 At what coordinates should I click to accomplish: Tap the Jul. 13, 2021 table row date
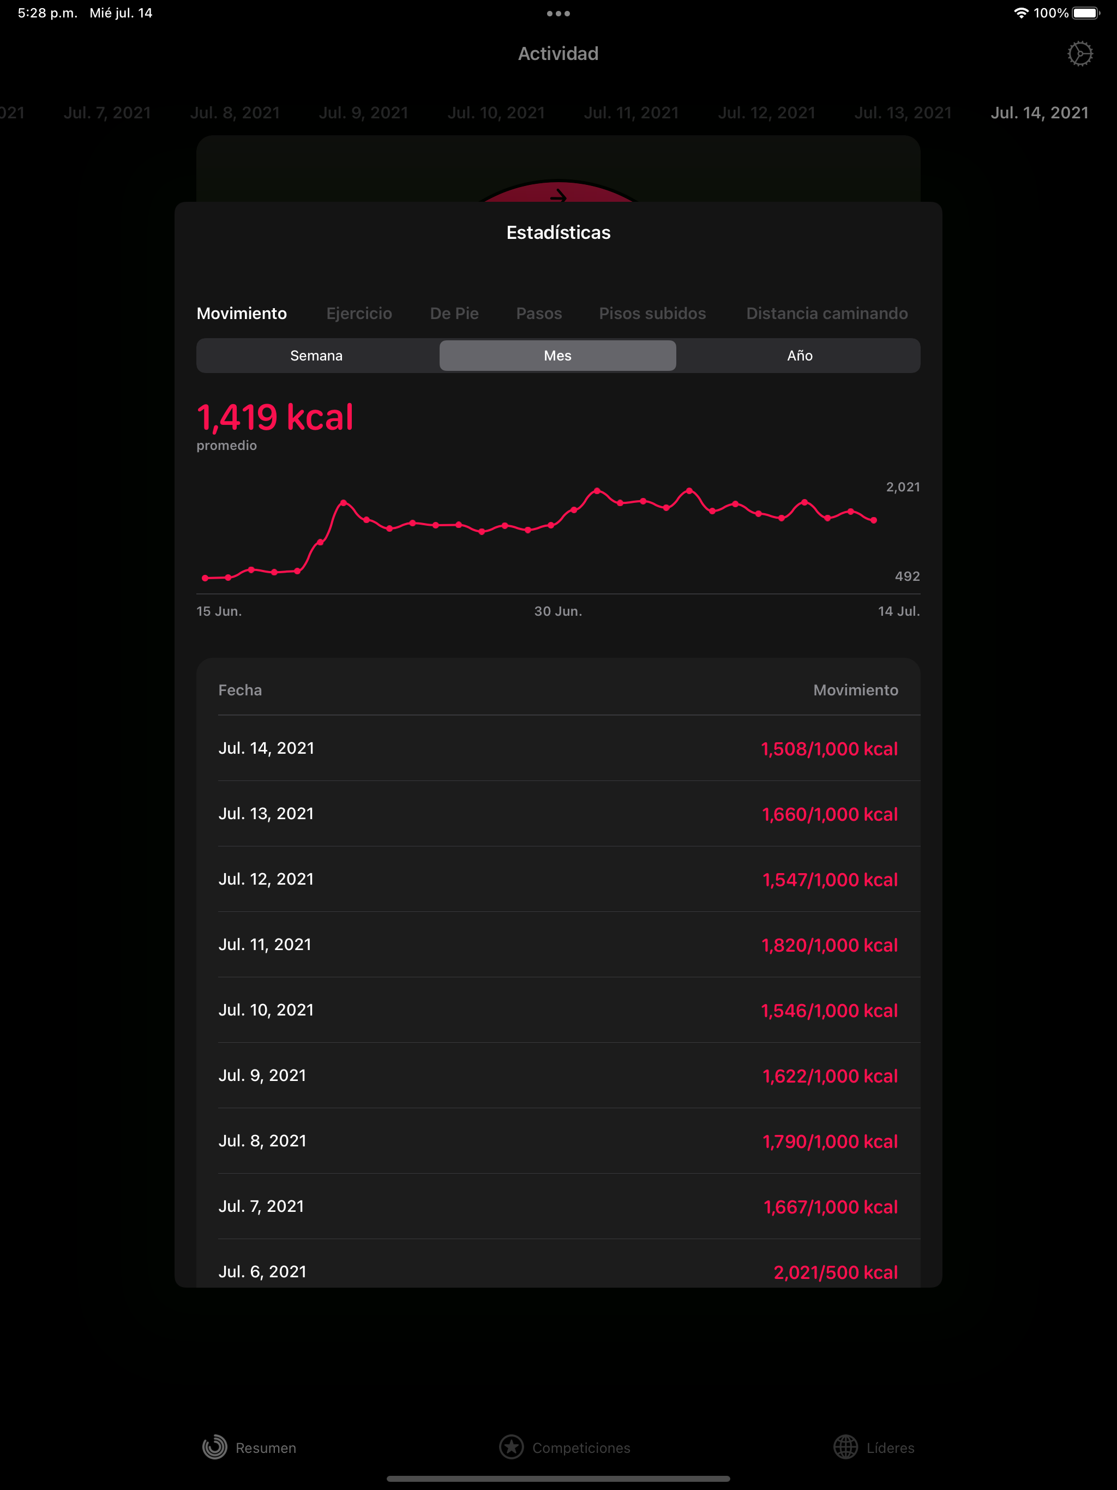pos(266,813)
